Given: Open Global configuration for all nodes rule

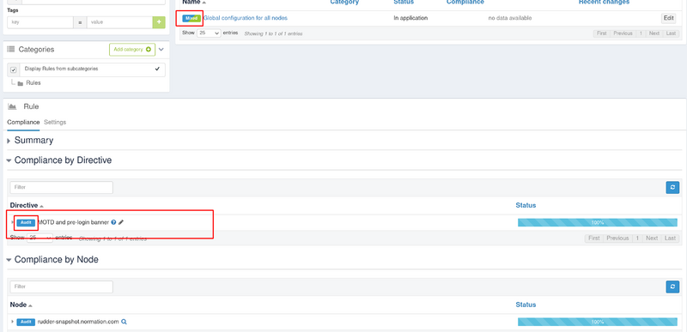Looking at the screenshot, I should click(246, 18).
